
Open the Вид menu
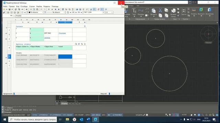18,6
